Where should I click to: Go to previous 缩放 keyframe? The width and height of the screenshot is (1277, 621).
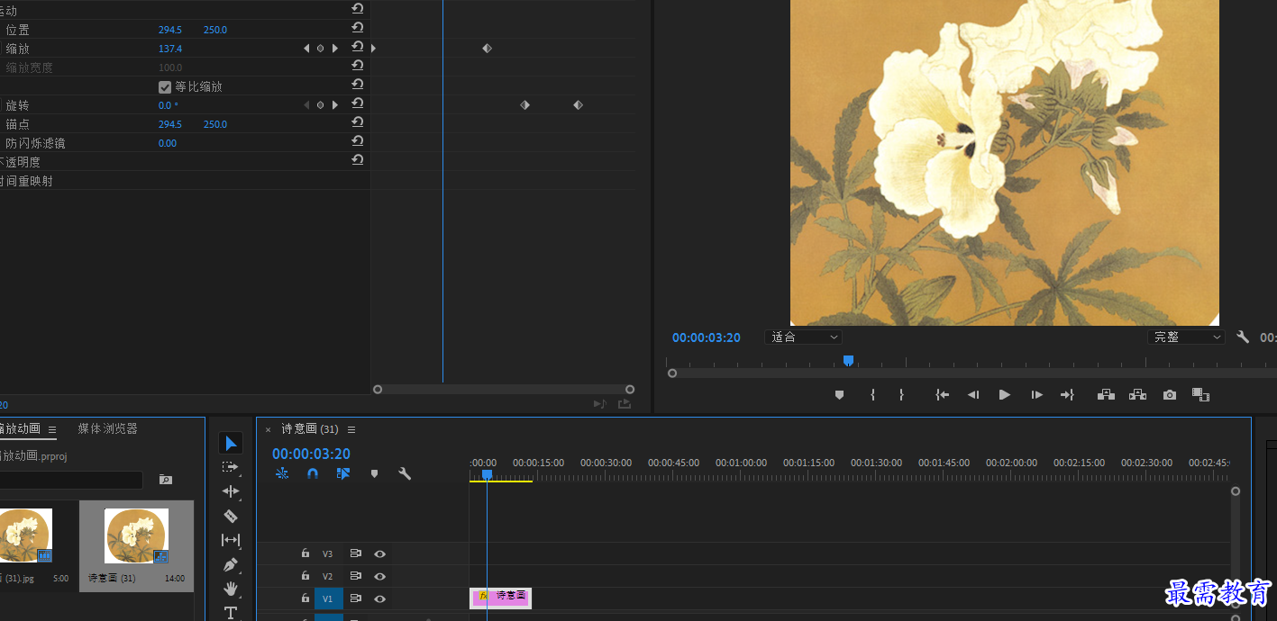[306, 48]
